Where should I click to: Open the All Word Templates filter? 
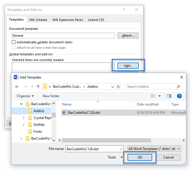point(154,149)
